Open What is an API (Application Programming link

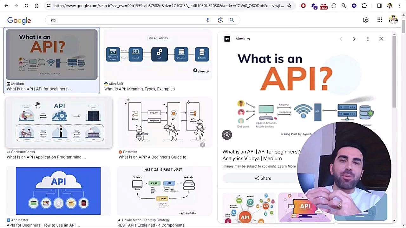pyautogui.click(x=46, y=157)
